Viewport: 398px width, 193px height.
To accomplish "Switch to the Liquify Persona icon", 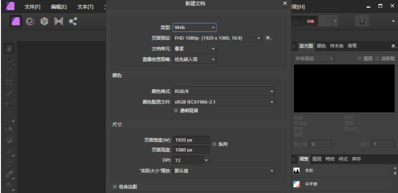I will (30, 21).
